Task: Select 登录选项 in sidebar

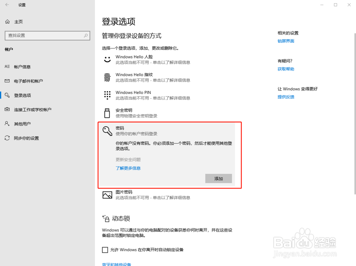Action: coord(22,95)
